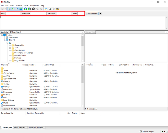Focus the Username input field
Viewport: 168px width, 133px height.
click(x=39, y=14)
